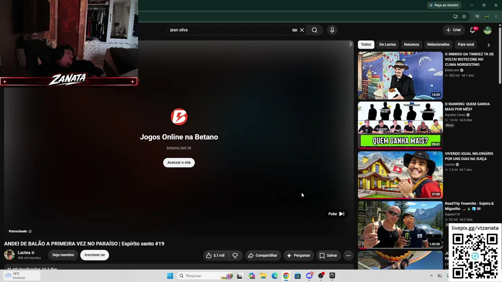The height and width of the screenshot is (282, 502).
Task: Open the Lactea channel name link
Action: [x=24, y=253]
